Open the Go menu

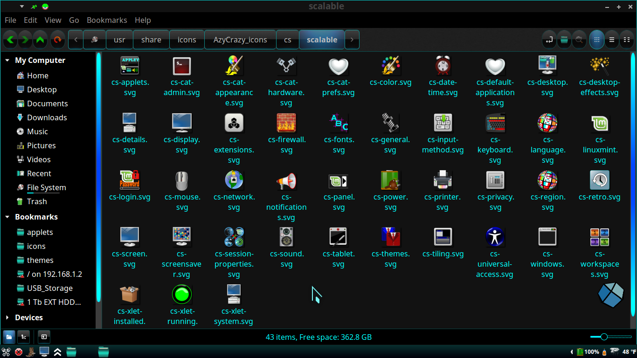(74, 20)
